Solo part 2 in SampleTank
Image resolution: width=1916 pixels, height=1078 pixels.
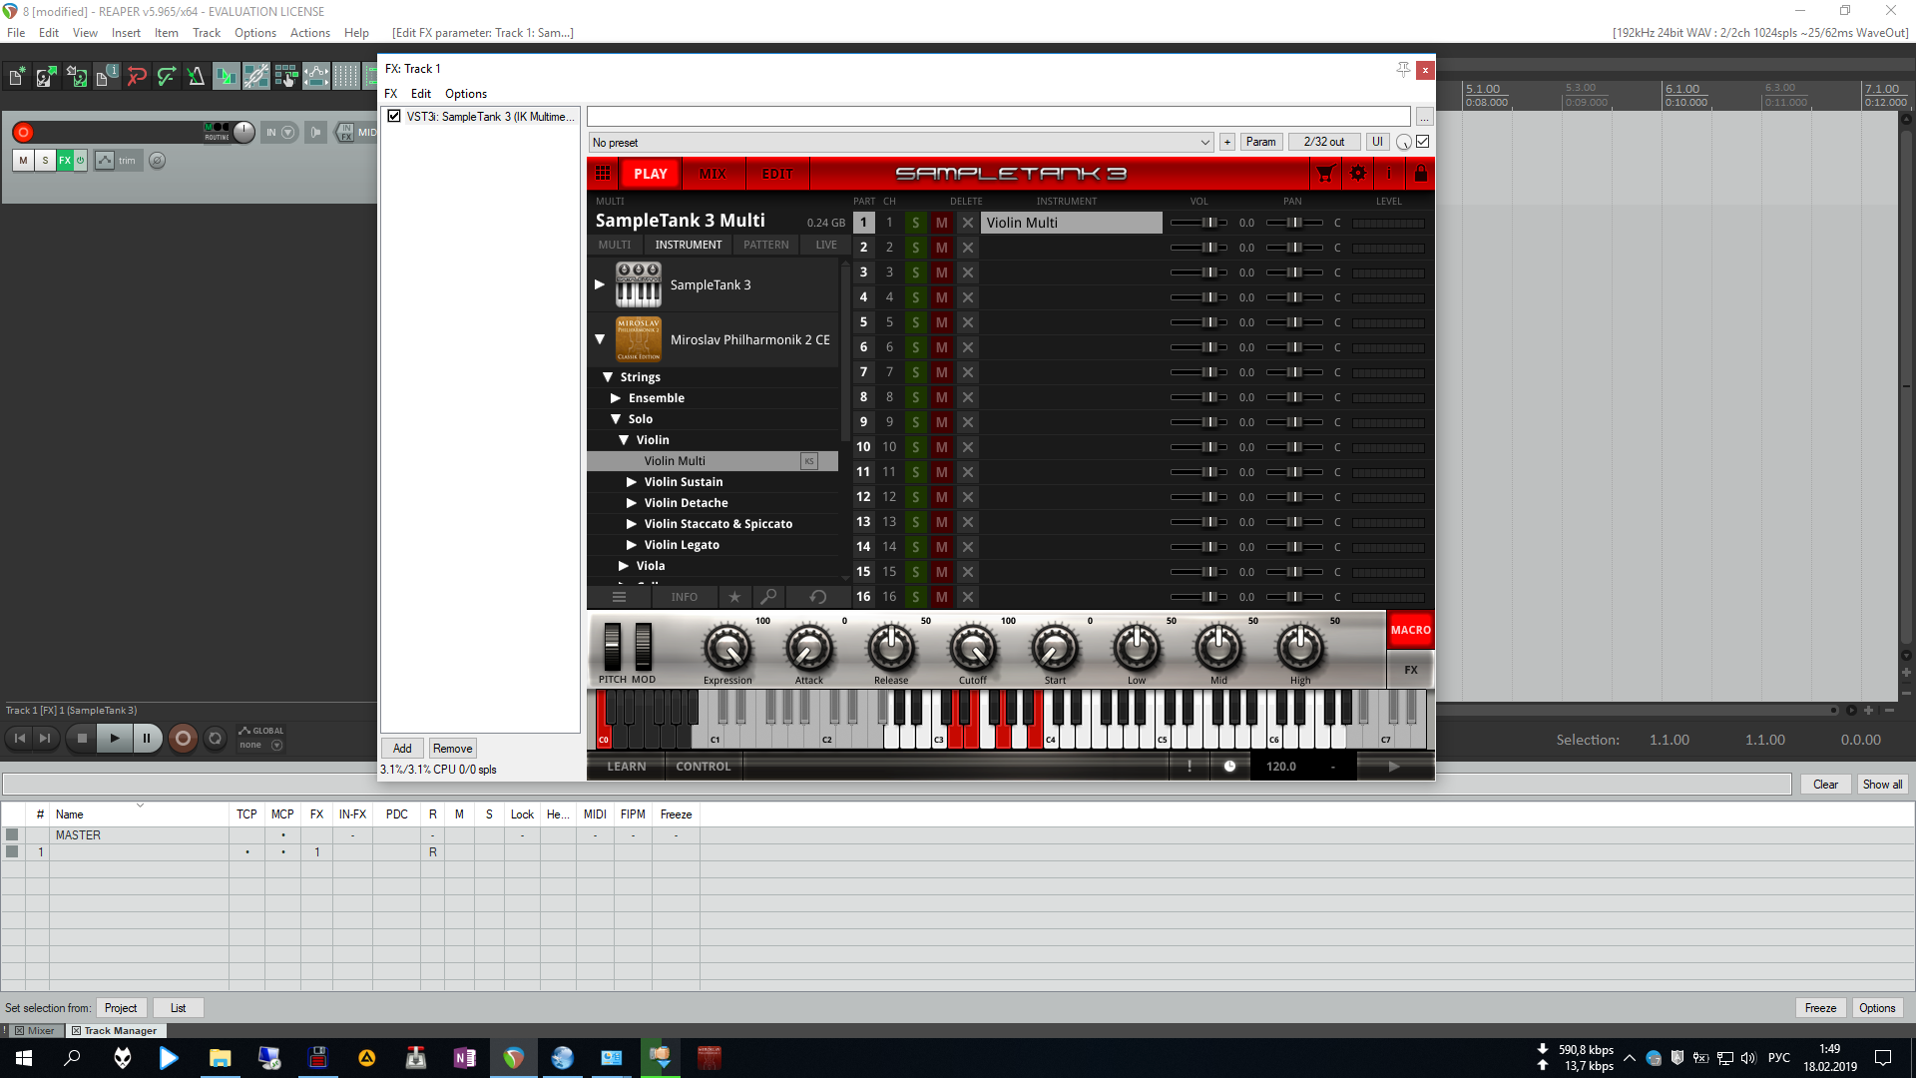pos(915,248)
